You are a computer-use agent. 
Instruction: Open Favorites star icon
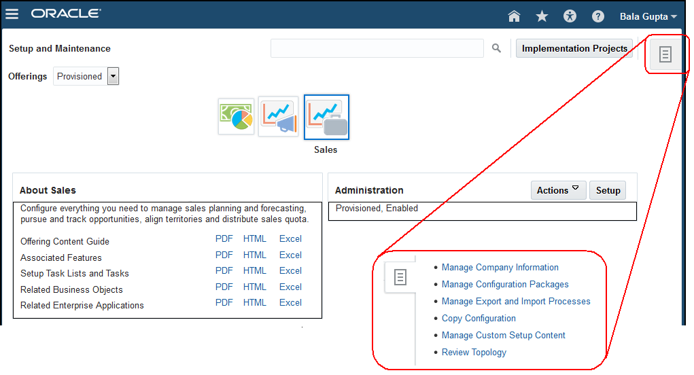point(542,16)
